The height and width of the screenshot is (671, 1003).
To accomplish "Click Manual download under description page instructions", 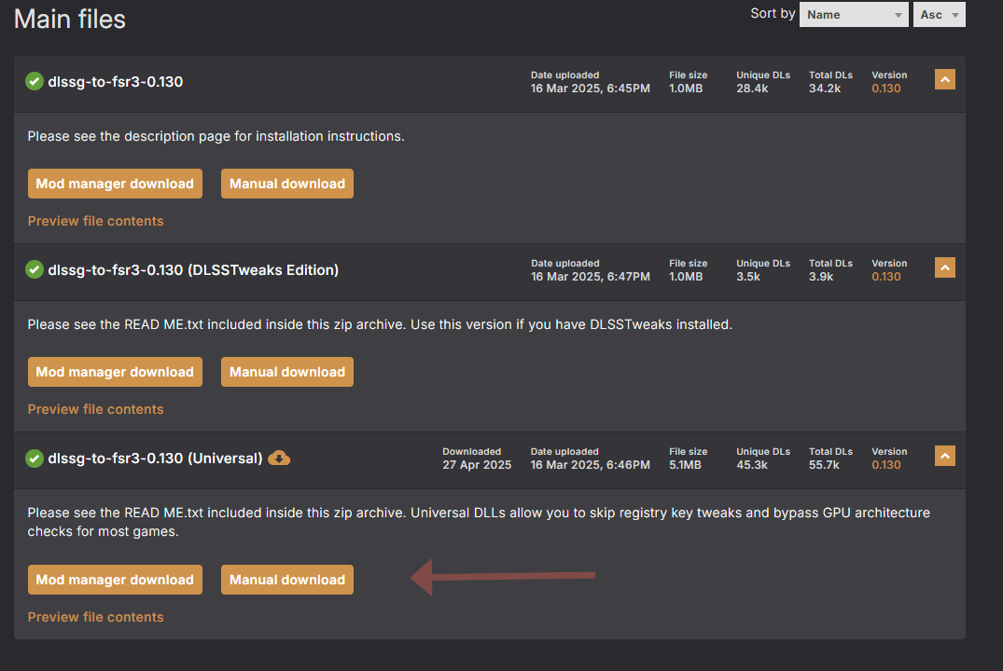I will (x=287, y=184).
